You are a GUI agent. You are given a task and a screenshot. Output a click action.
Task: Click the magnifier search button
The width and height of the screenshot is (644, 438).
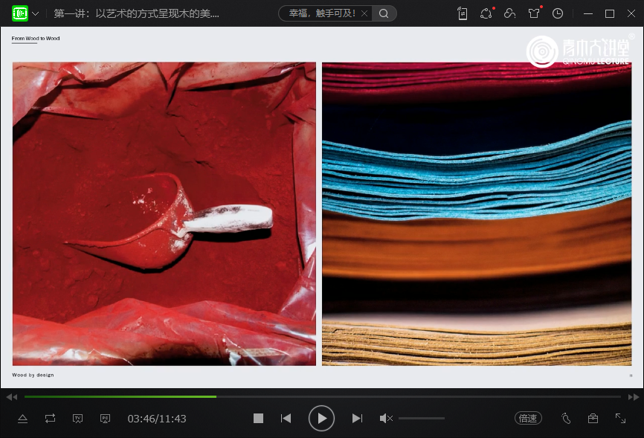[384, 13]
